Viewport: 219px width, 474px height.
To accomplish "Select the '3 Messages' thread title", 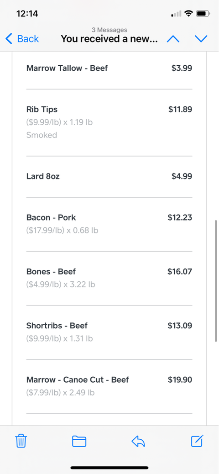I will point(109,30).
